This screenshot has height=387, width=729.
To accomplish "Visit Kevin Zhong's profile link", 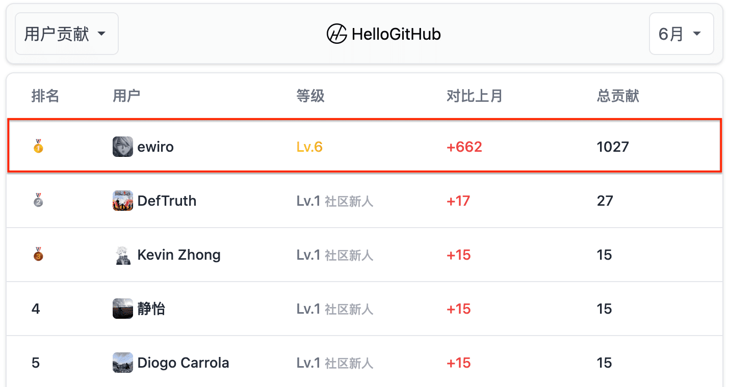I will tap(179, 255).
